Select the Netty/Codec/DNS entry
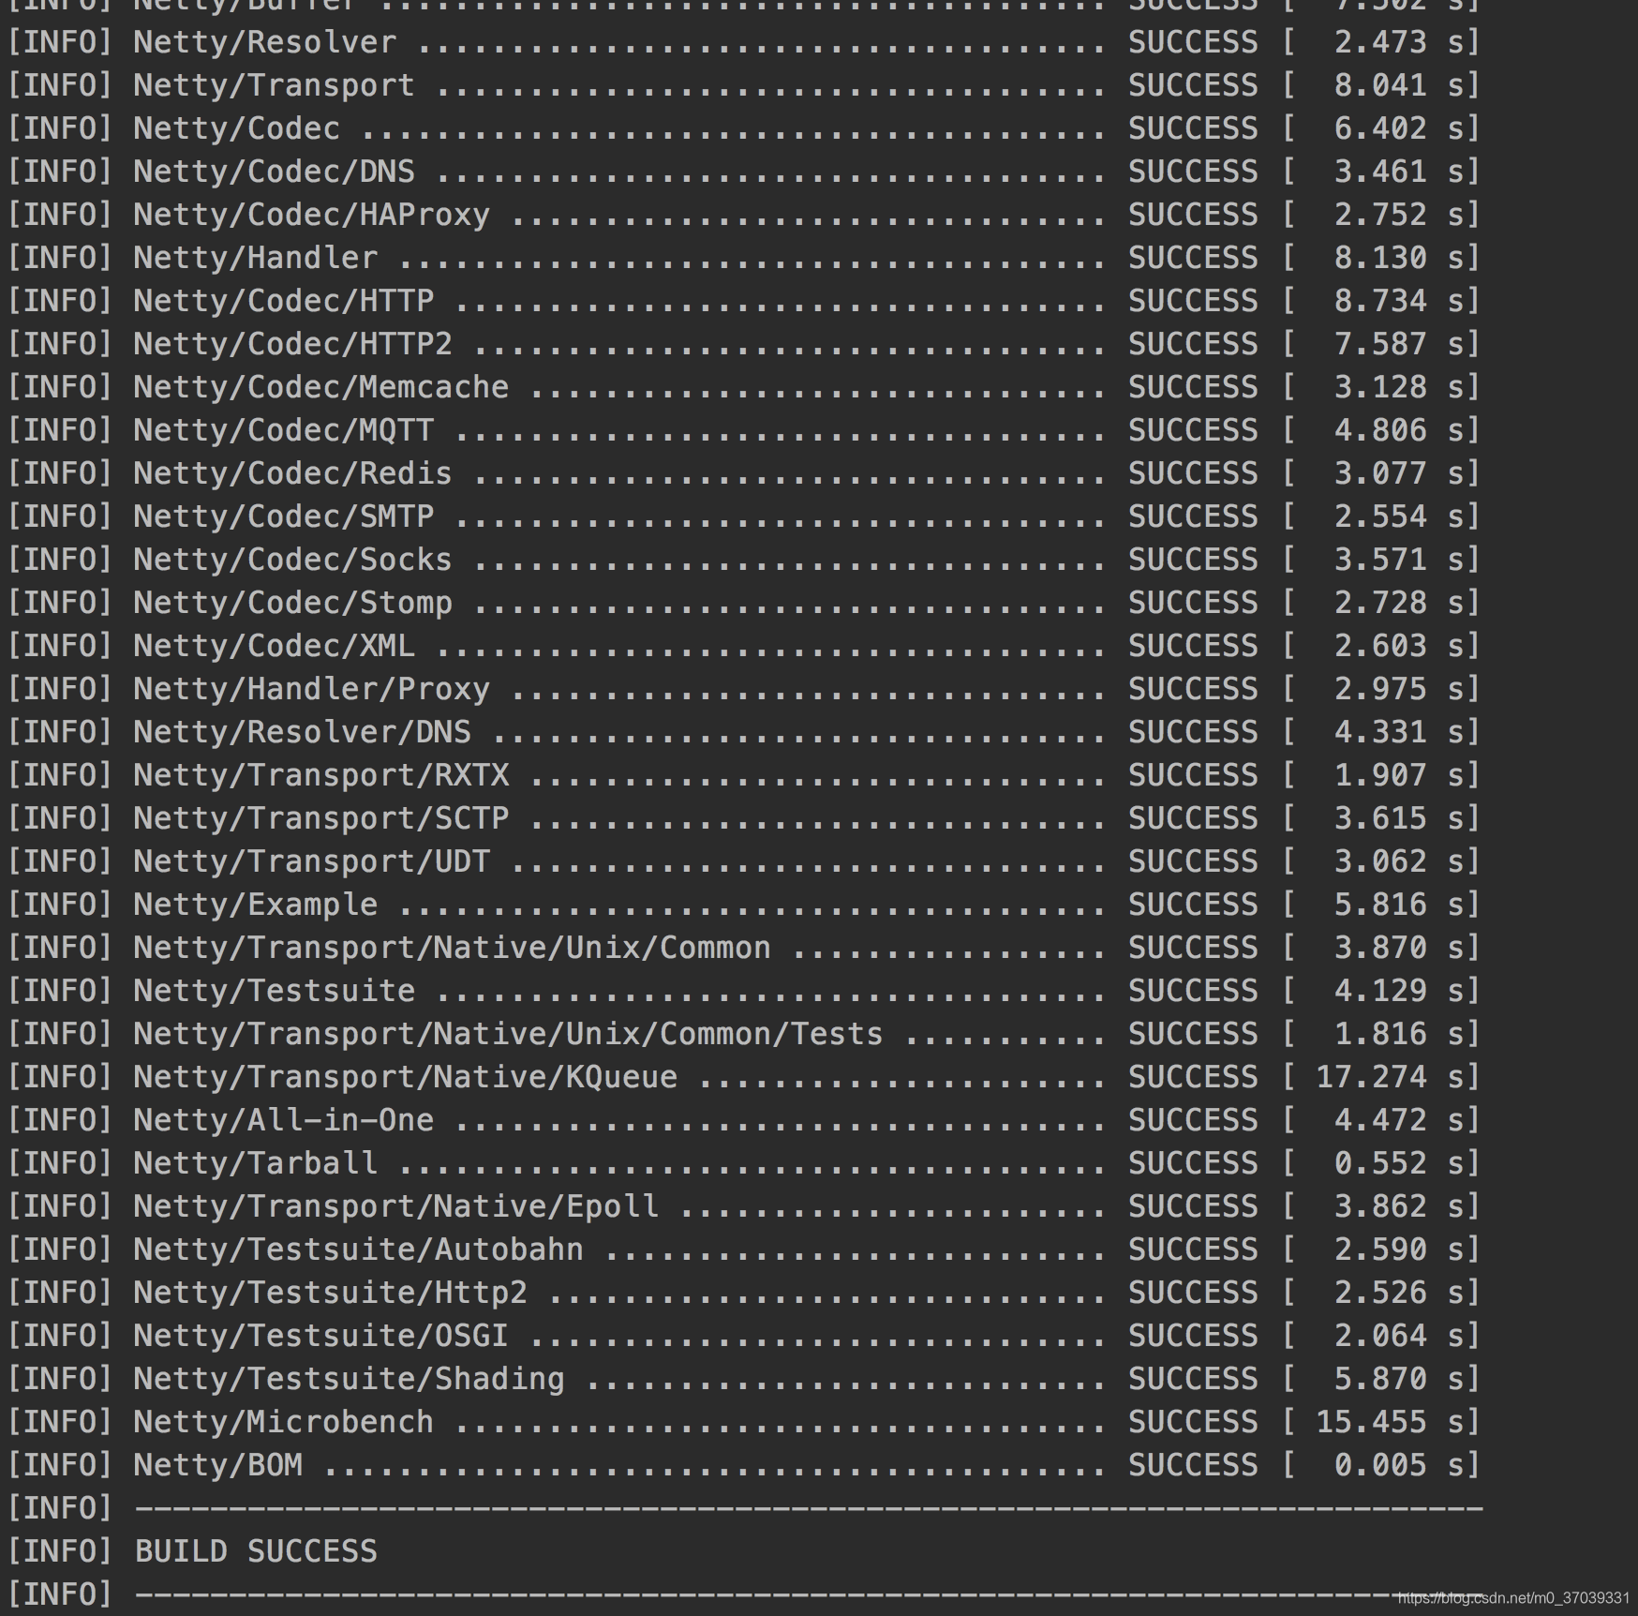 [744, 172]
